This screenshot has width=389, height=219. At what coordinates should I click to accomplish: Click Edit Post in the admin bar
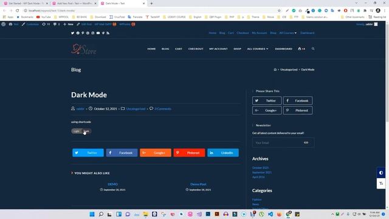84,24
